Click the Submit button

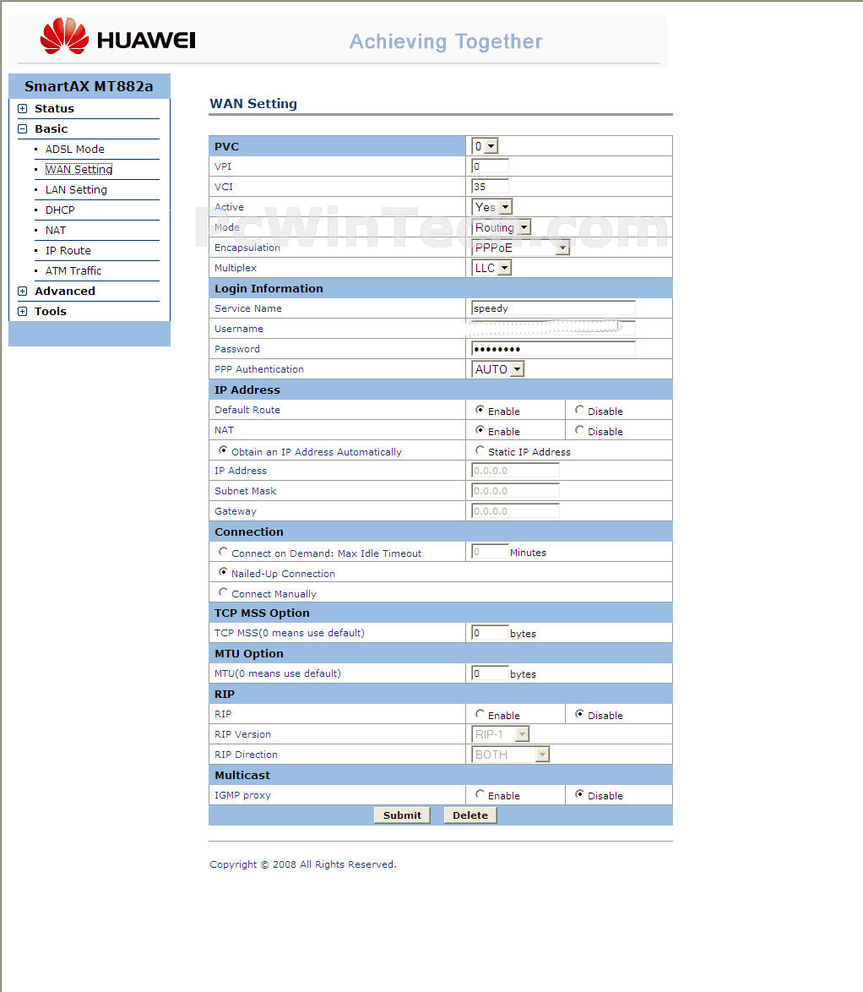(x=402, y=815)
